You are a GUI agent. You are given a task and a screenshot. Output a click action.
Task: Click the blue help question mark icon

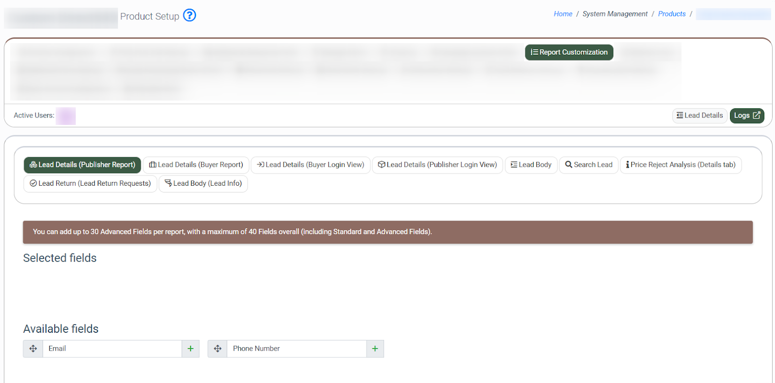(x=189, y=15)
